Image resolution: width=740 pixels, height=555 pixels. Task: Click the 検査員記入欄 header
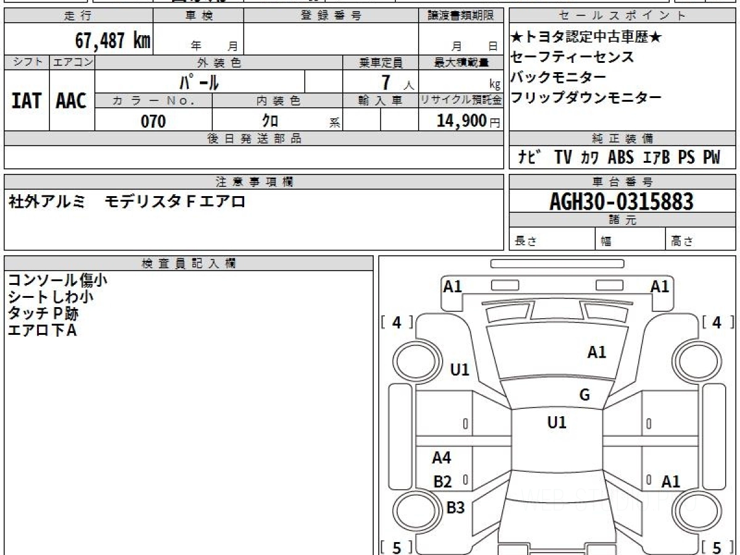point(189,263)
